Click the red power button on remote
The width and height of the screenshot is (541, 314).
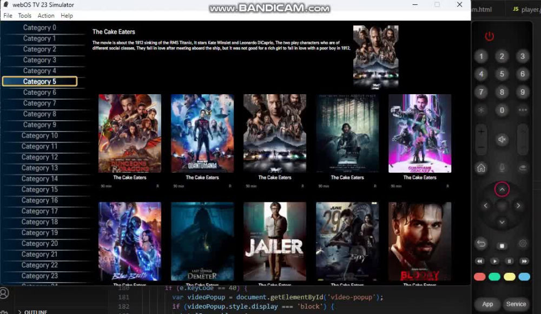[489, 36]
